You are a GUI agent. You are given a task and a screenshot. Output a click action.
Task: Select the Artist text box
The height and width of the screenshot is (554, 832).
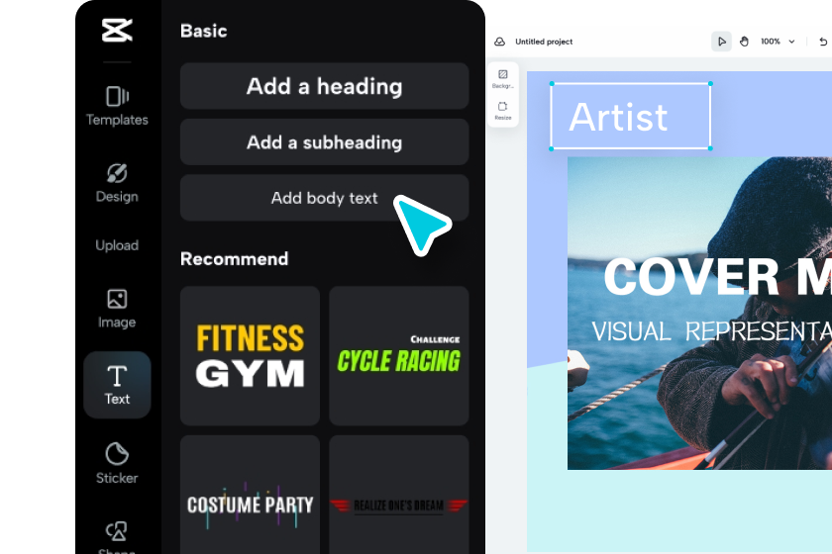point(630,116)
